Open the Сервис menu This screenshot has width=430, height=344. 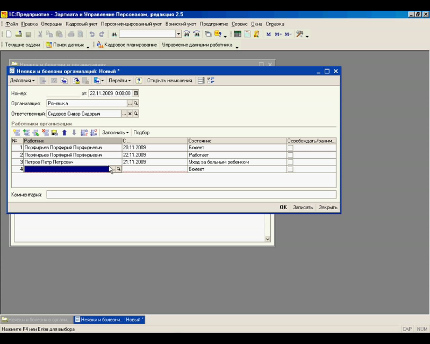240,24
